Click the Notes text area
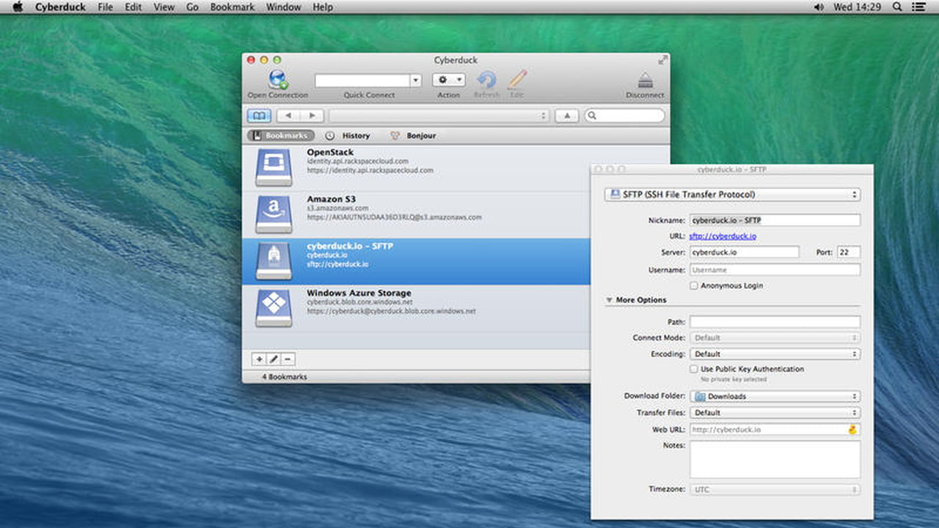The width and height of the screenshot is (939, 528). pos(775,460)
